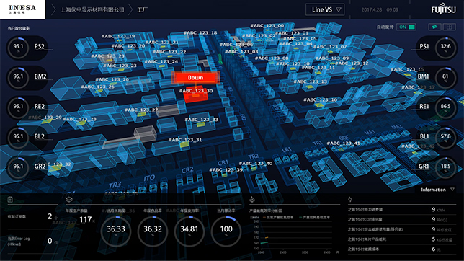Select the 工厂 breadcrumb item
The height and width of the screenshot is (261, 464).
[143, 10]
